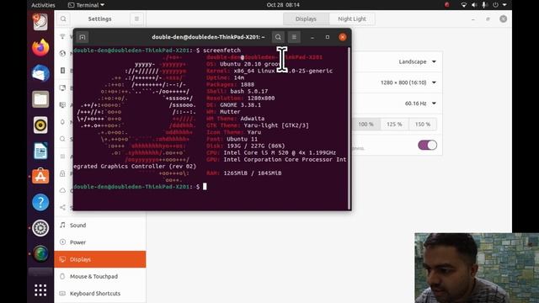The height and width of the screenshot is (303, 539).
Task: Launch LibreOffice Writer from the dock
Action: (40, 151)
